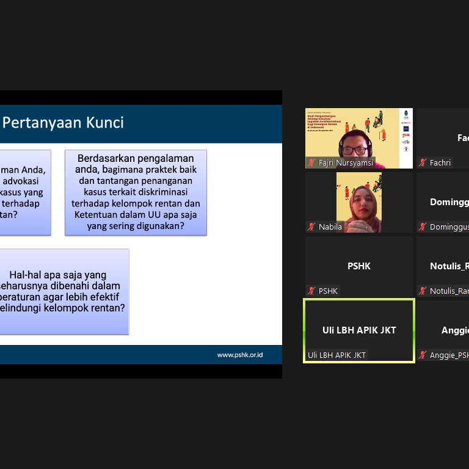Select the Dominggus participant tile
The image size is (469, 469).
coord(443,202)
